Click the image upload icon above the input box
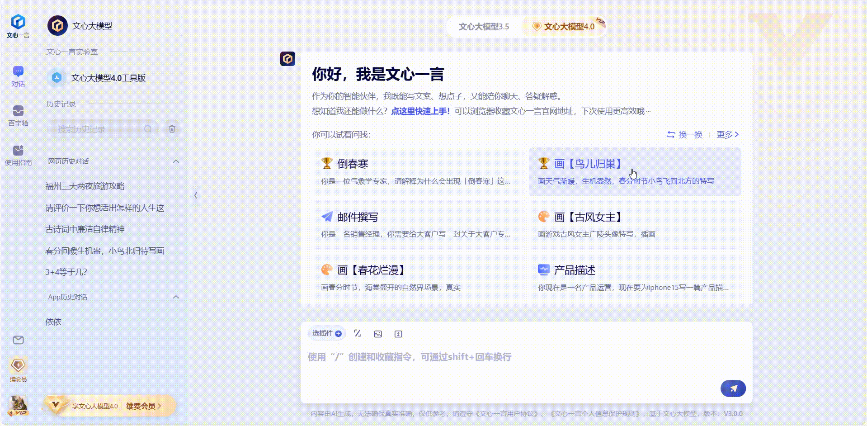867x426 pixels. tap(378, 334)
